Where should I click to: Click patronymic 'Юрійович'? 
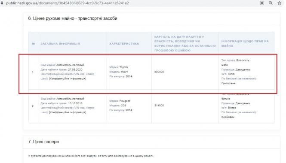[228, 117]
